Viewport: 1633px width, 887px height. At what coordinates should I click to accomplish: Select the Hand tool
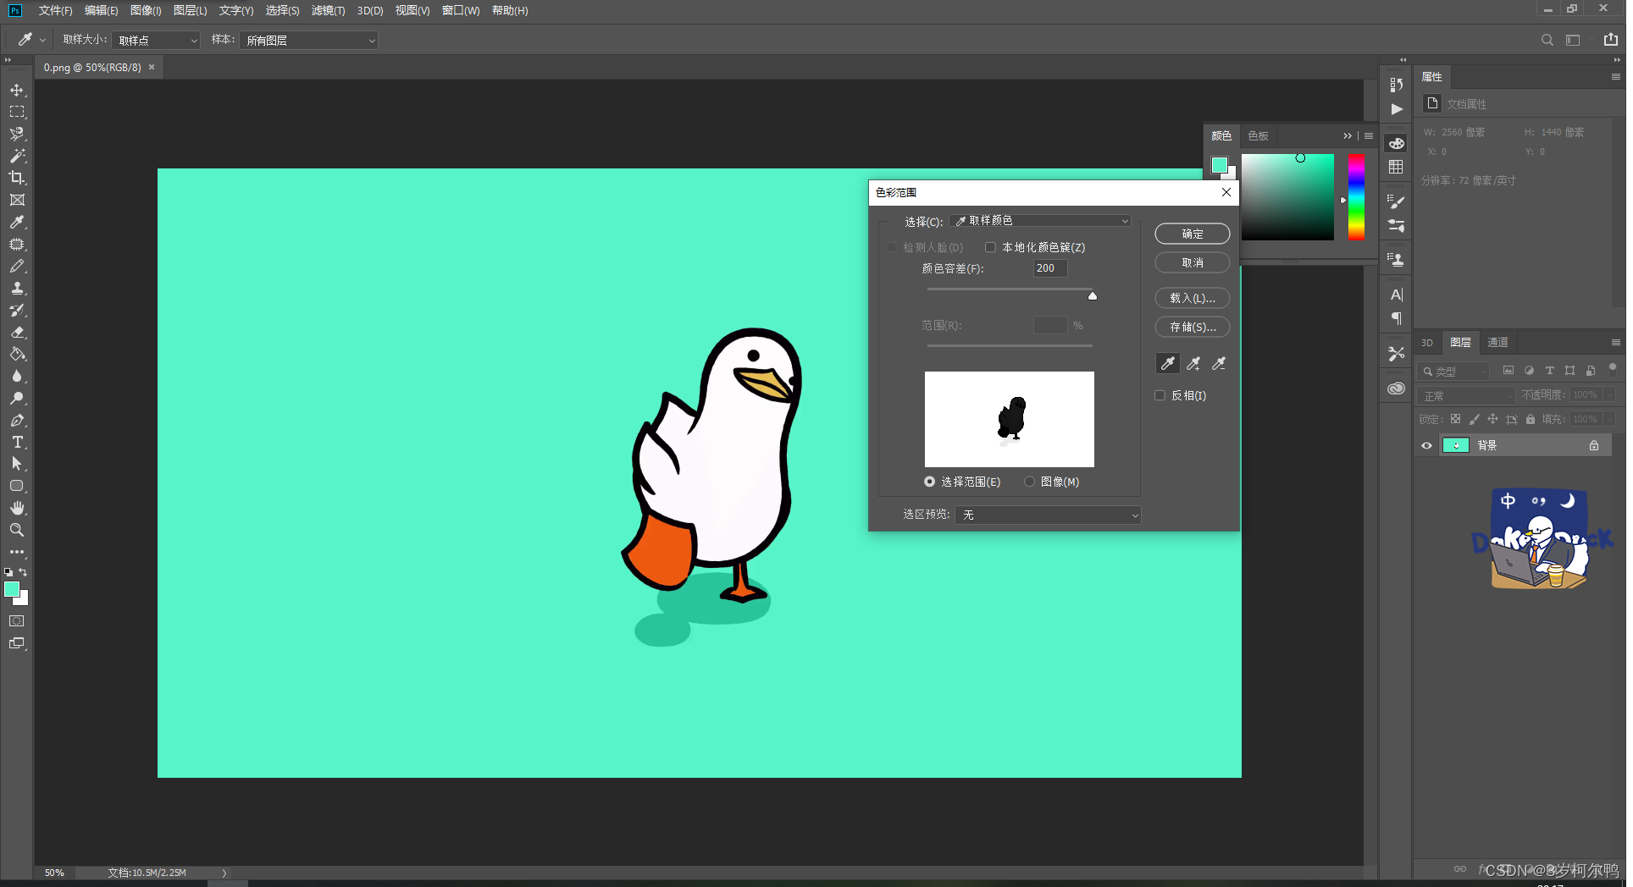(17, 508)
